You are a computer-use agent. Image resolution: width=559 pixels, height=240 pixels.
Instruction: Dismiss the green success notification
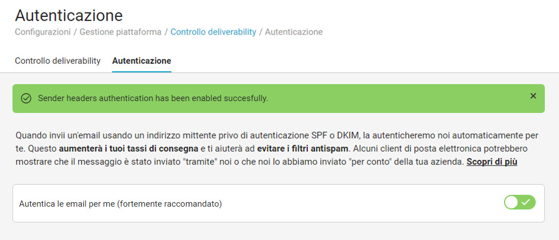point(533,96)
